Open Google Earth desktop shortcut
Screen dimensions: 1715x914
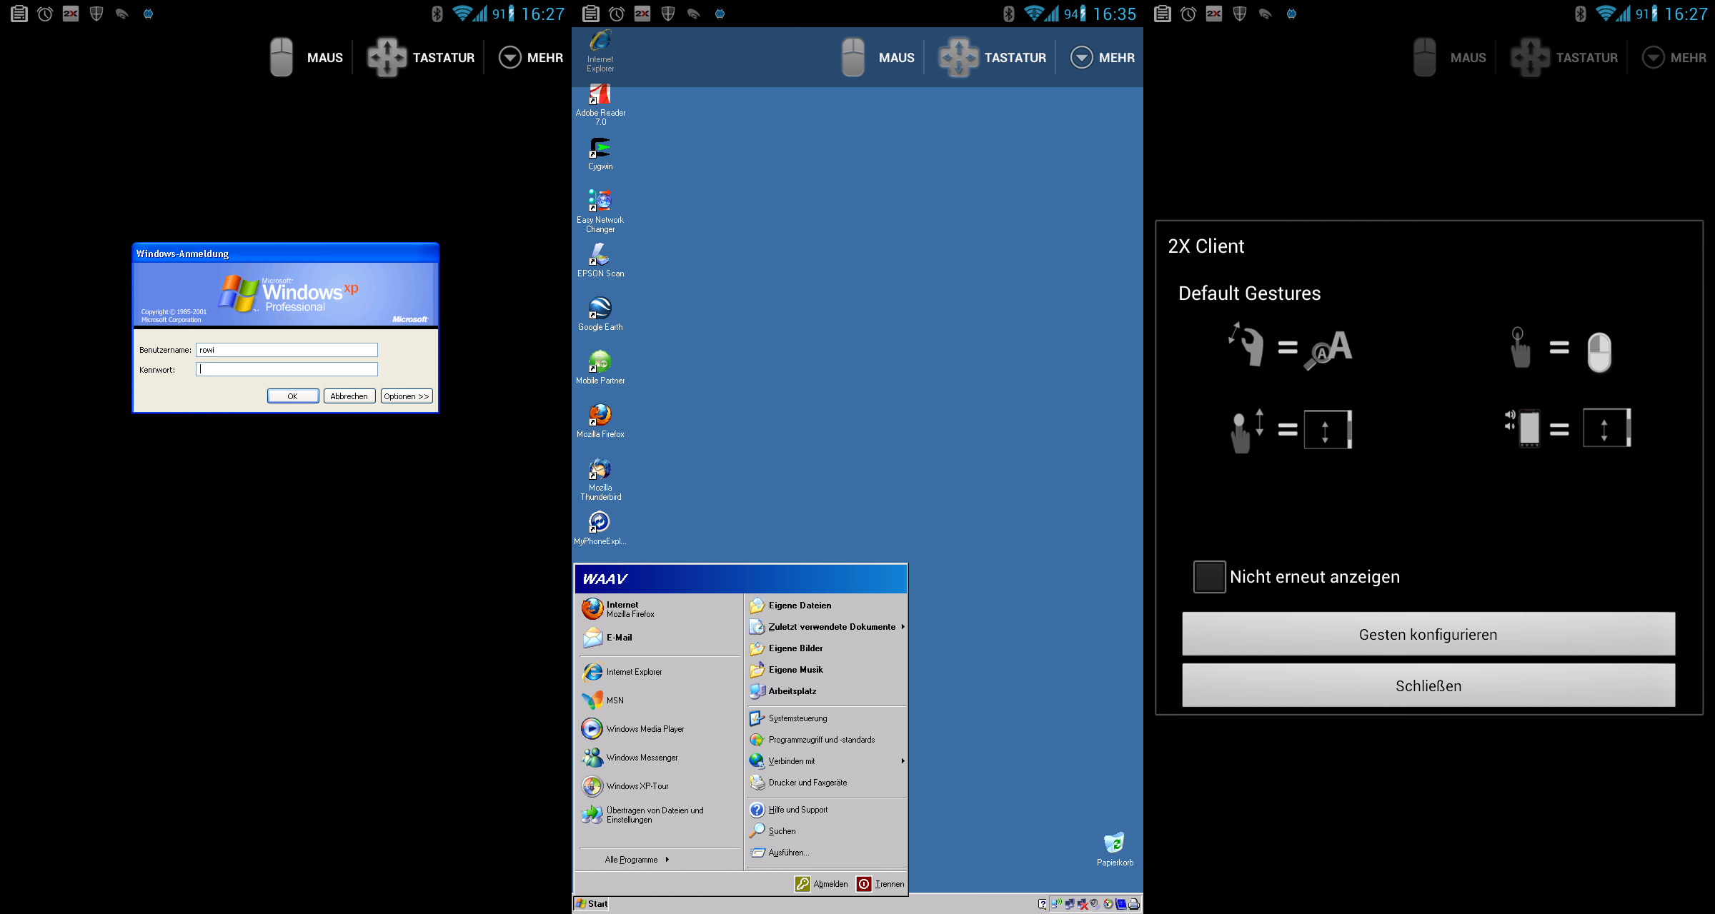point(600,313)
